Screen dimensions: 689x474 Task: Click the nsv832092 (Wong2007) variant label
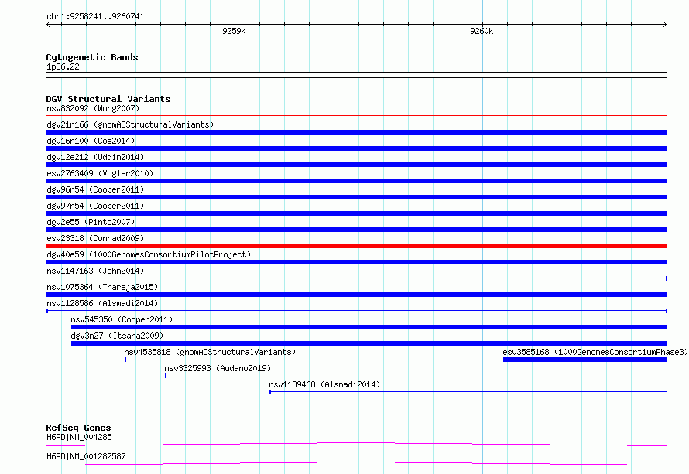(93, 108)
